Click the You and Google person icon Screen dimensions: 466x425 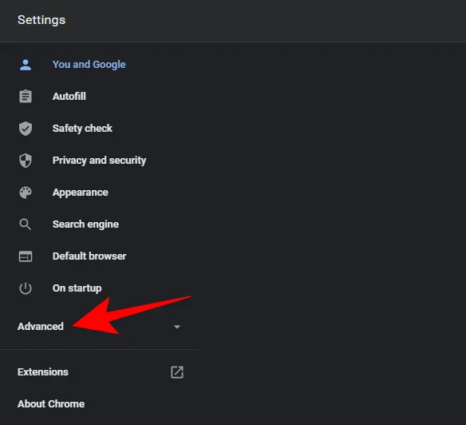point(26,65)
